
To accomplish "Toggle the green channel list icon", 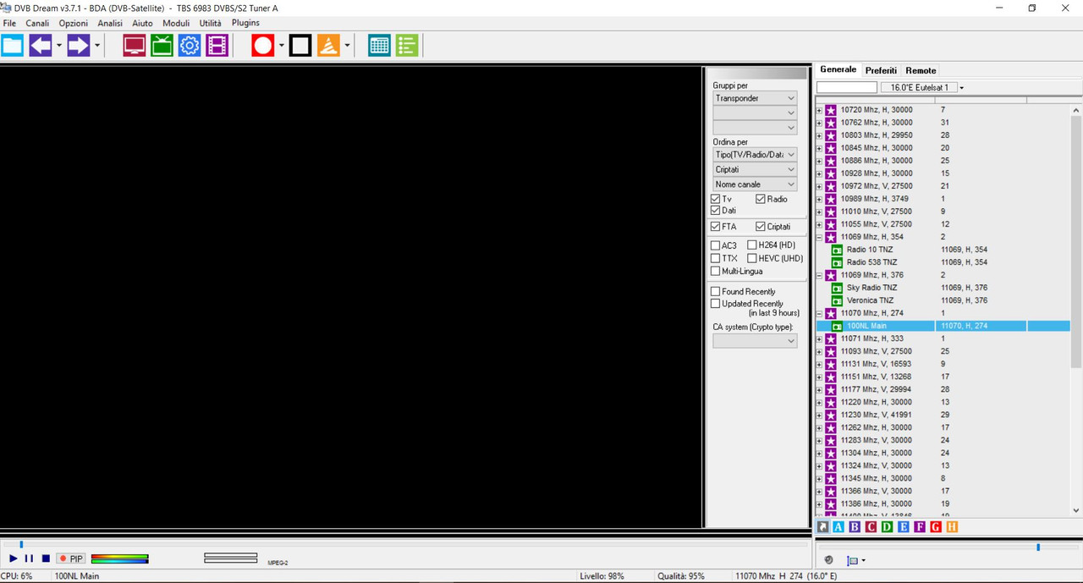I will tap(407, 46).
